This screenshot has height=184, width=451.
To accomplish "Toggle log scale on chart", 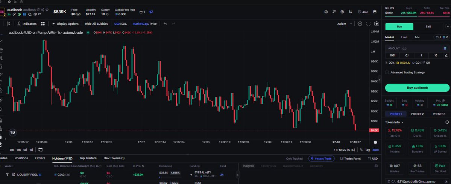I will coord(367,150).
